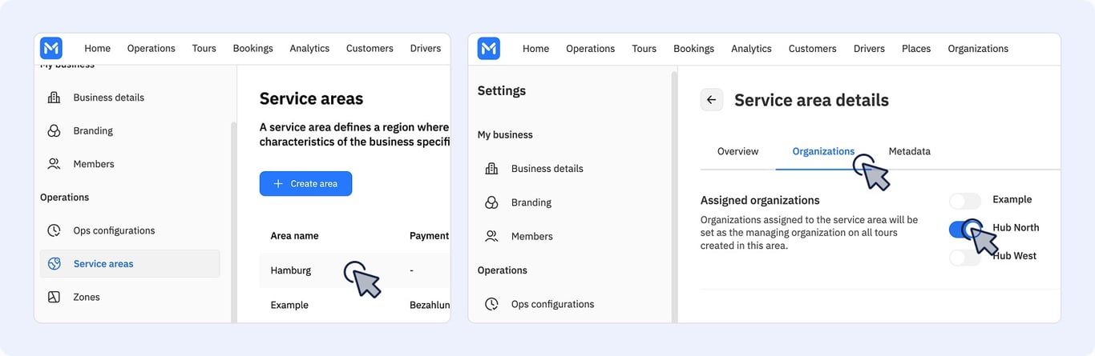Image resolution: width=1095 pixels, height=356 pixels.
Task: Open Members in left window sidebar
Action: 94,164
